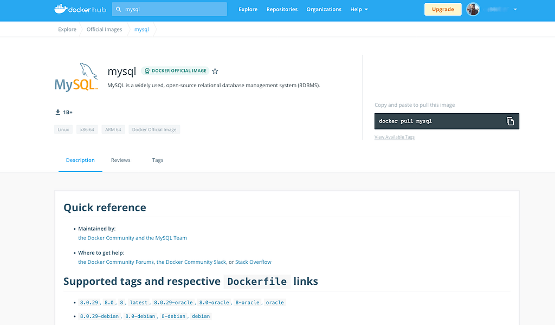
Task: Click the docker pull mysql command box
Action: pos(447,121)
